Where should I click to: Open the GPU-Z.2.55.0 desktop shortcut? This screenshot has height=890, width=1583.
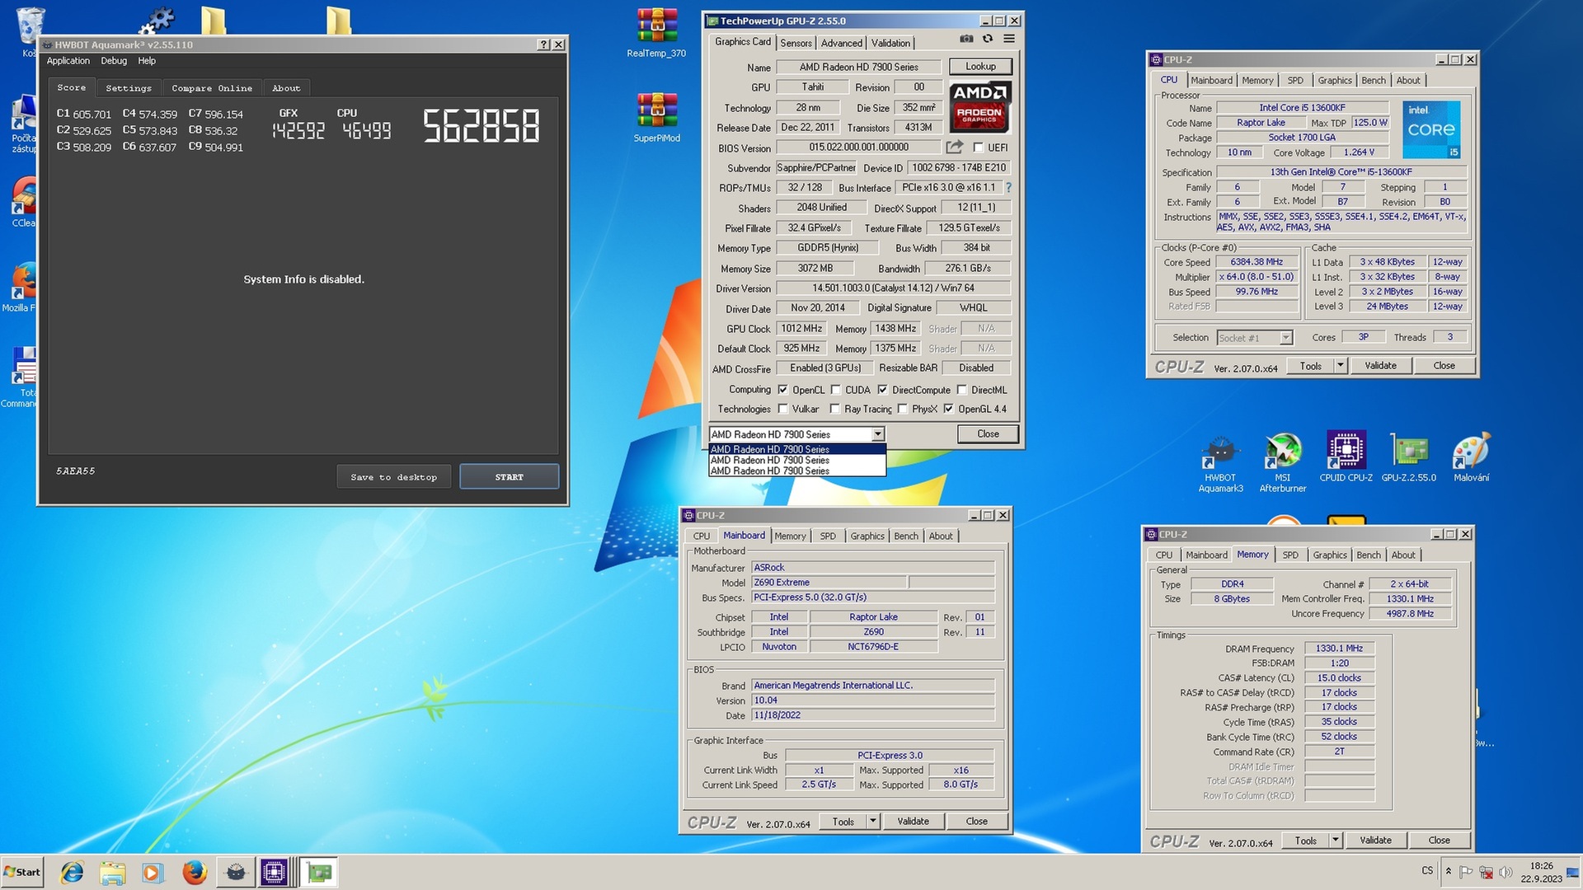1409,457
